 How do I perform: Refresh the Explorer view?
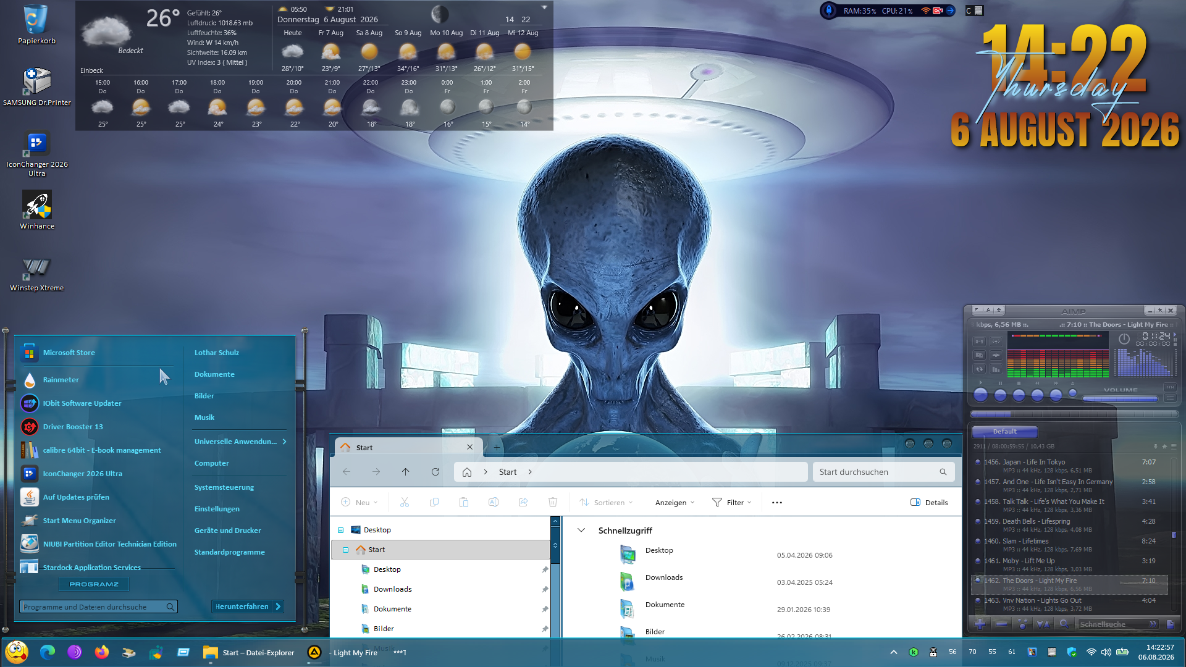(435, 472)
